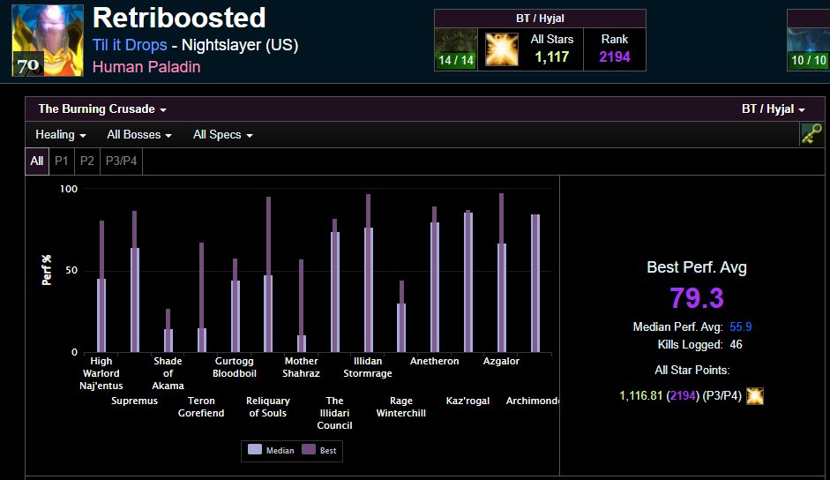Click the Teron Gorefiend performance bar
This screenshot has height=480, width=830.
click(202, 297)
